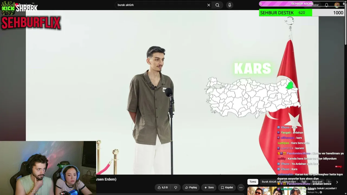Image resolution: width=347 pixels, height=195 pixels.
Task: Select the İlgili filter chip
Action: tap(304, 182)
